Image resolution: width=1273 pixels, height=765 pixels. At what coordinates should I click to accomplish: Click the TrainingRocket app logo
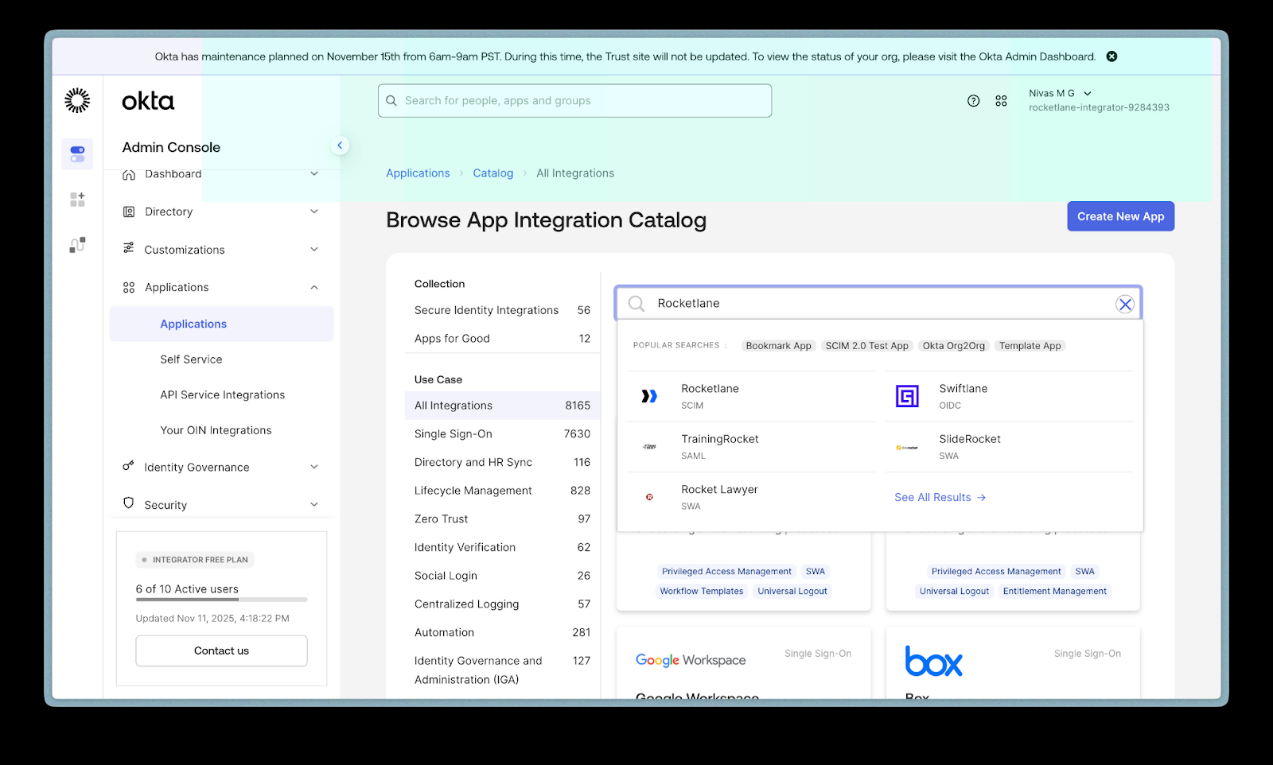650,447
